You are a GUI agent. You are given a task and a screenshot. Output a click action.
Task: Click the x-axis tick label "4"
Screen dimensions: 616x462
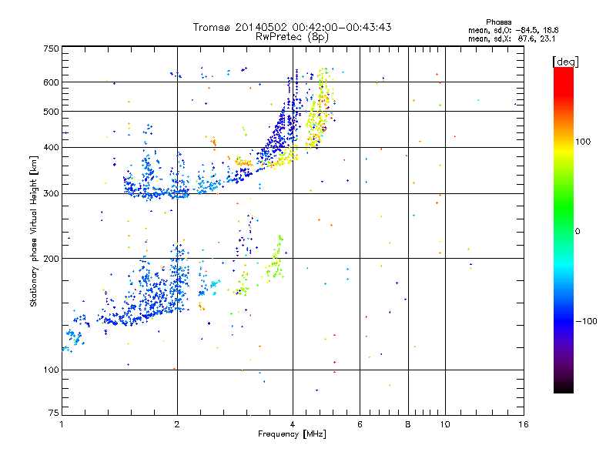293,424
